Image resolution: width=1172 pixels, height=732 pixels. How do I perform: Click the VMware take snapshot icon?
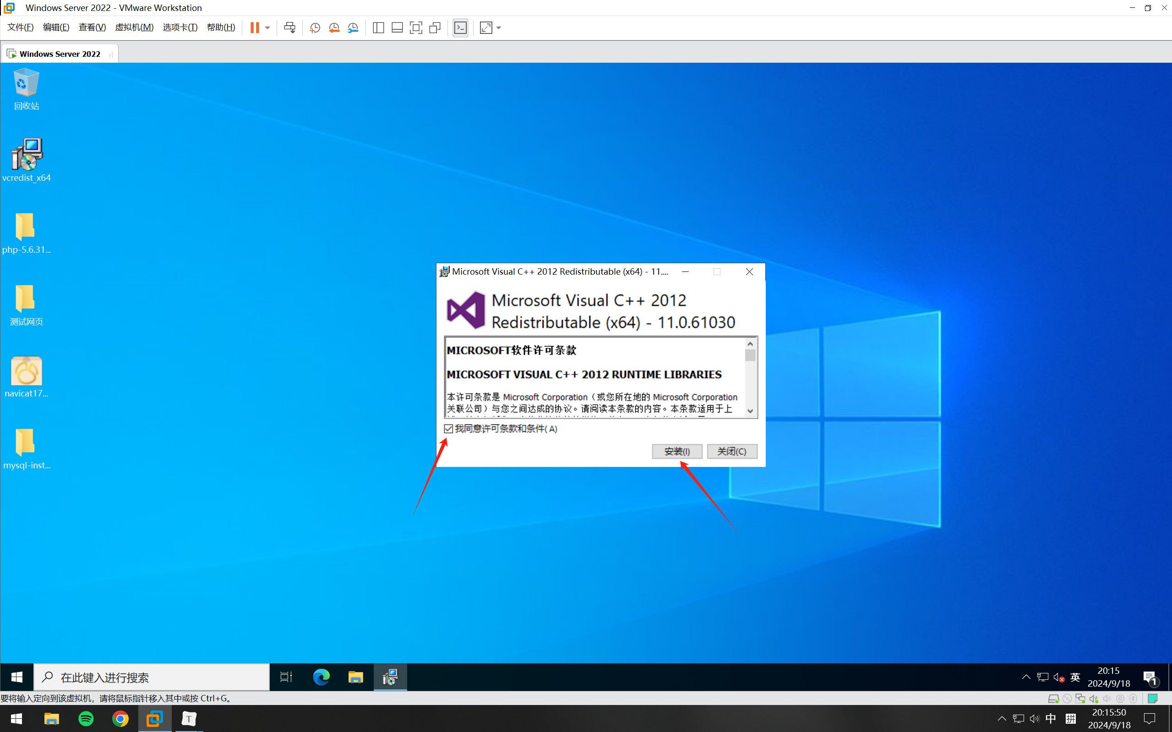pos(315,27)
